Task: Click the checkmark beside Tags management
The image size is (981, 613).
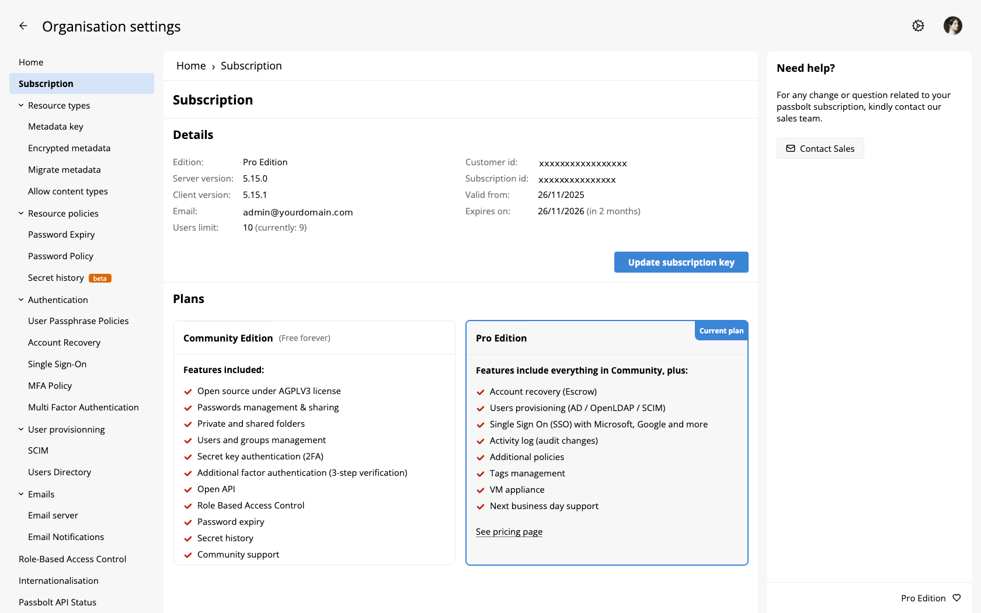Action: 481,474
